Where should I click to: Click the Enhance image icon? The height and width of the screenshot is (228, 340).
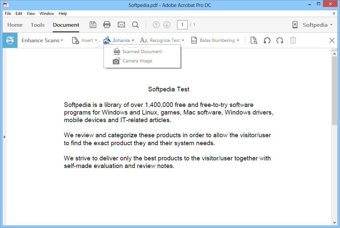coord(107,40)
